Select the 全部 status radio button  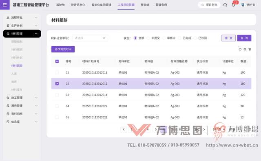coord(135,38)
